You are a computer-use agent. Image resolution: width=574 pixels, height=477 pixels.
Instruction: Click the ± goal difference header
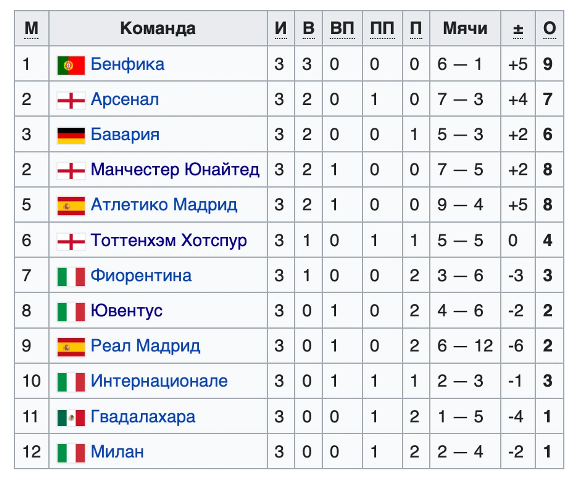[518, 29]
